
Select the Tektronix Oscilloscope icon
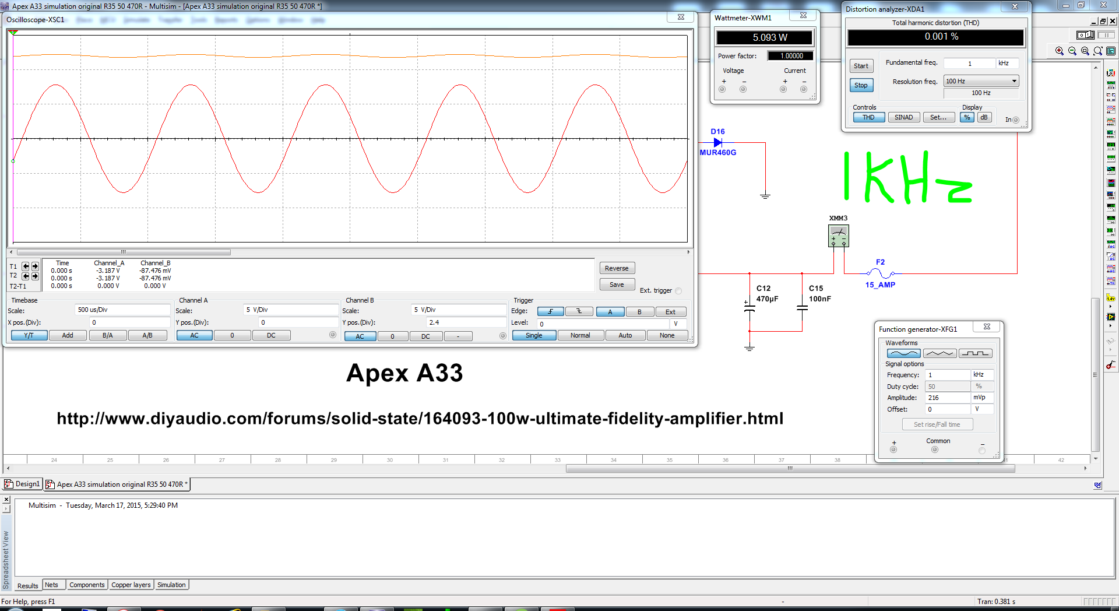pos(1111,281)
